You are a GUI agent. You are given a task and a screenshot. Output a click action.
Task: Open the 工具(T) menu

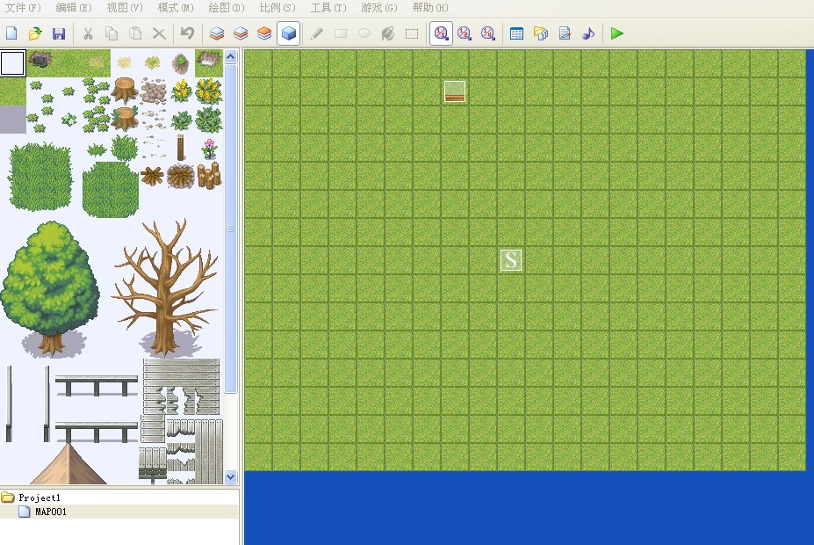tap(328, 8)
